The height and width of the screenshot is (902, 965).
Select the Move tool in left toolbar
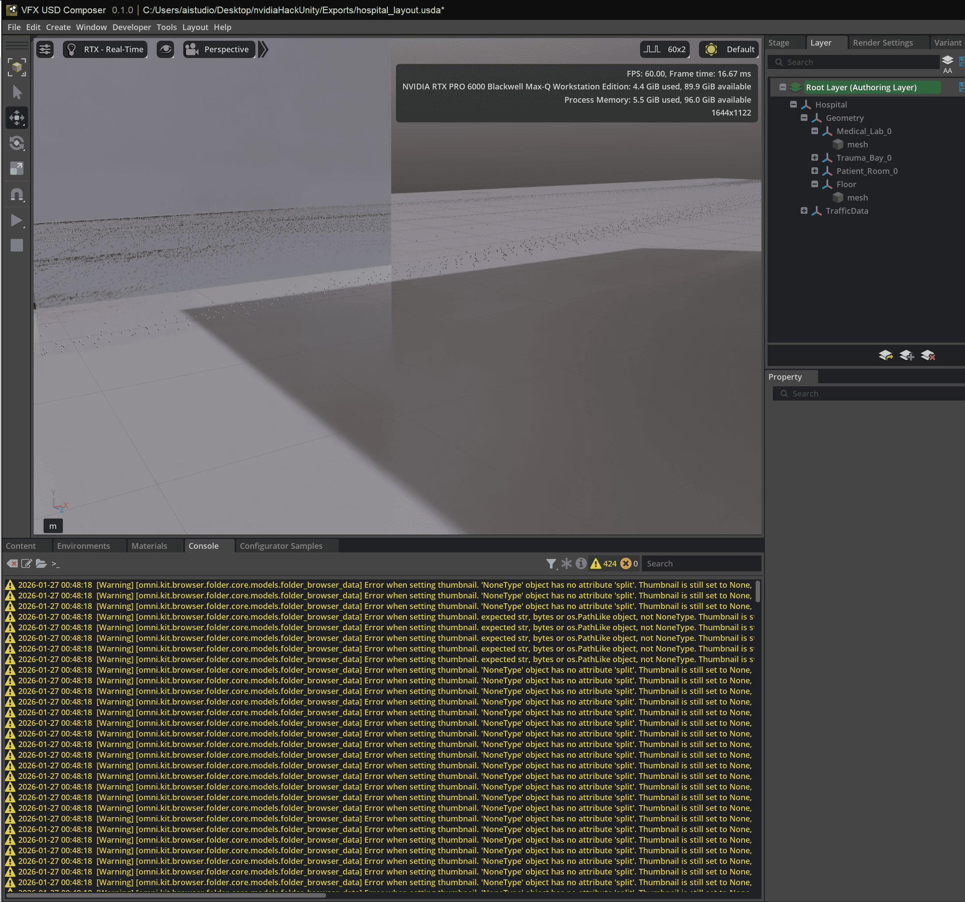[x=17, y=118]
